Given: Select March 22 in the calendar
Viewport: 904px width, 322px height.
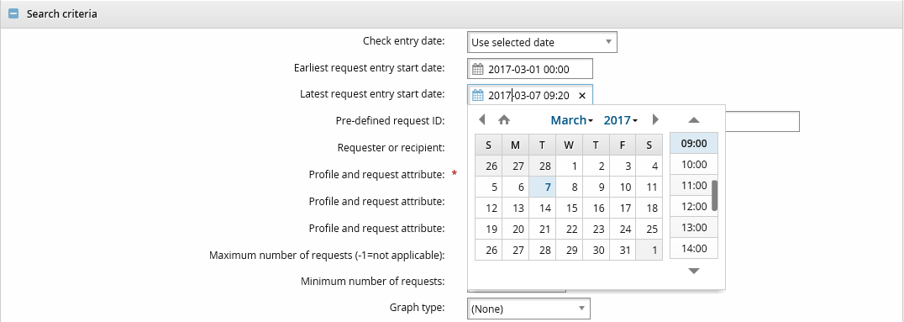Looking at the screenshot, I should [x=569, y=229].
